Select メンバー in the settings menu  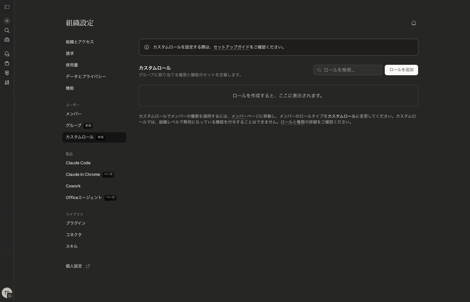pos(74,114)
